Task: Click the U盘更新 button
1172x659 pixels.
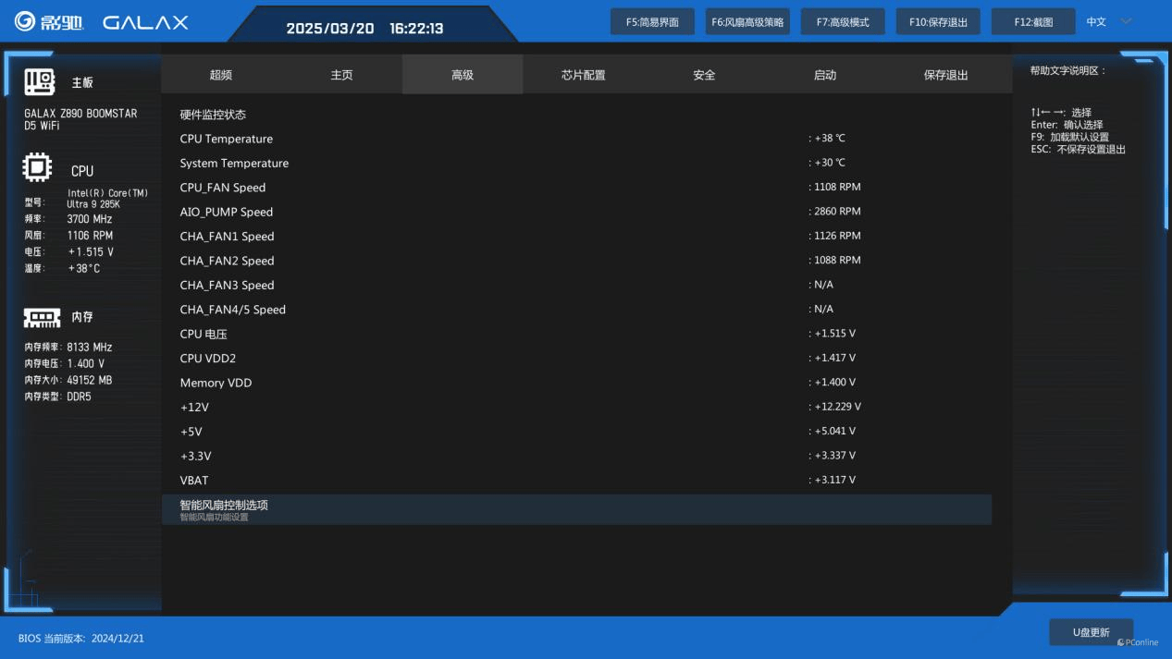Action: [1091, 632]
